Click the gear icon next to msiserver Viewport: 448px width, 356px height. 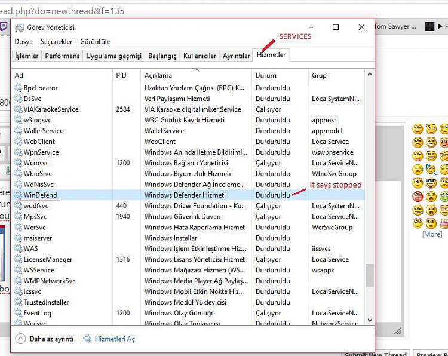[18, 238]
